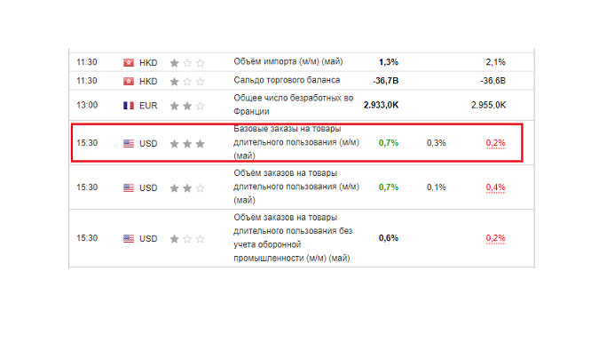
Task: Click US flag in the red-highlighted row
Action: pyautogui.click(x=129, y=143)
